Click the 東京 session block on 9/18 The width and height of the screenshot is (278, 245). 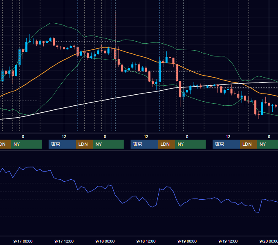click(144, 144)
